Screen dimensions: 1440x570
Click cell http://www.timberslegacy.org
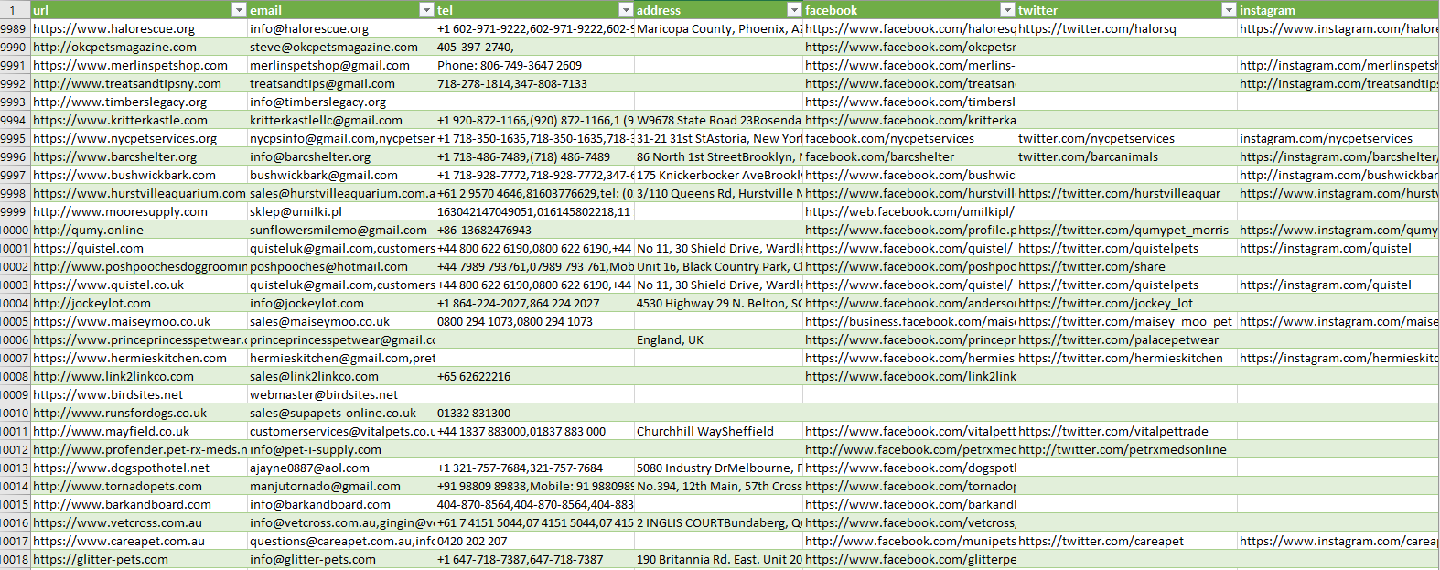point(139,102)
